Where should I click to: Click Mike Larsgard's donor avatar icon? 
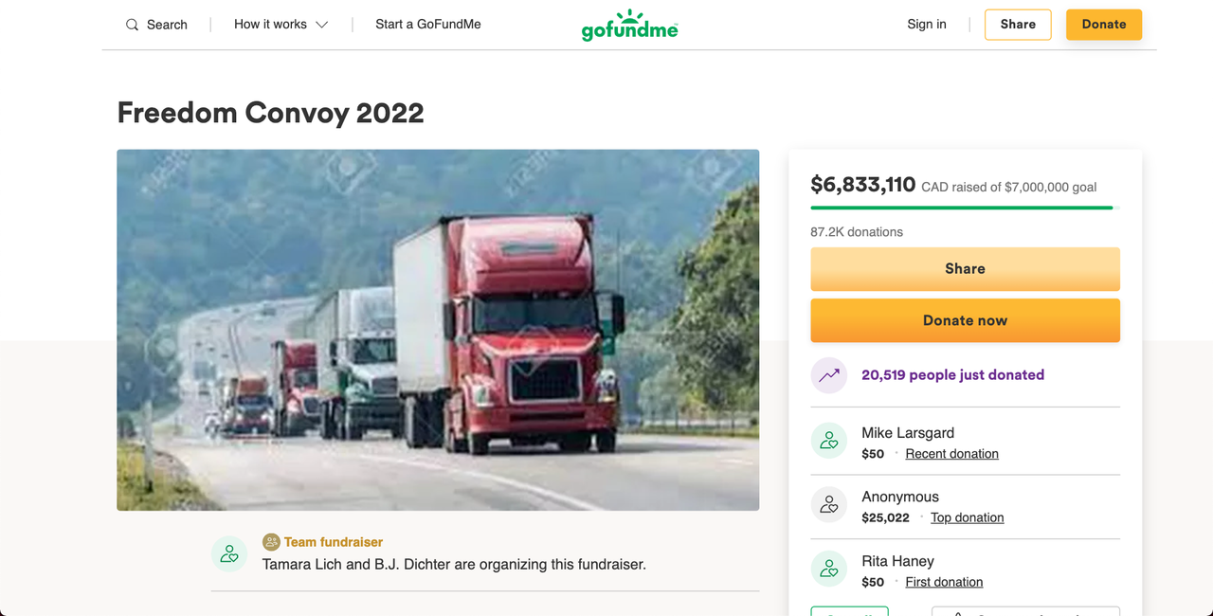(x=829, y=441)
